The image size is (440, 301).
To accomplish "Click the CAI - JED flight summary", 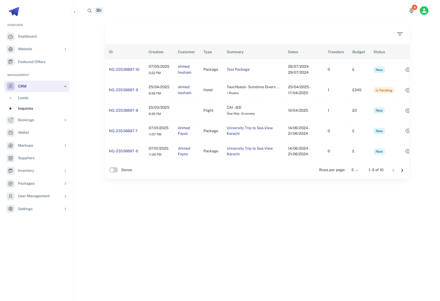I will [x=234, y=107].
